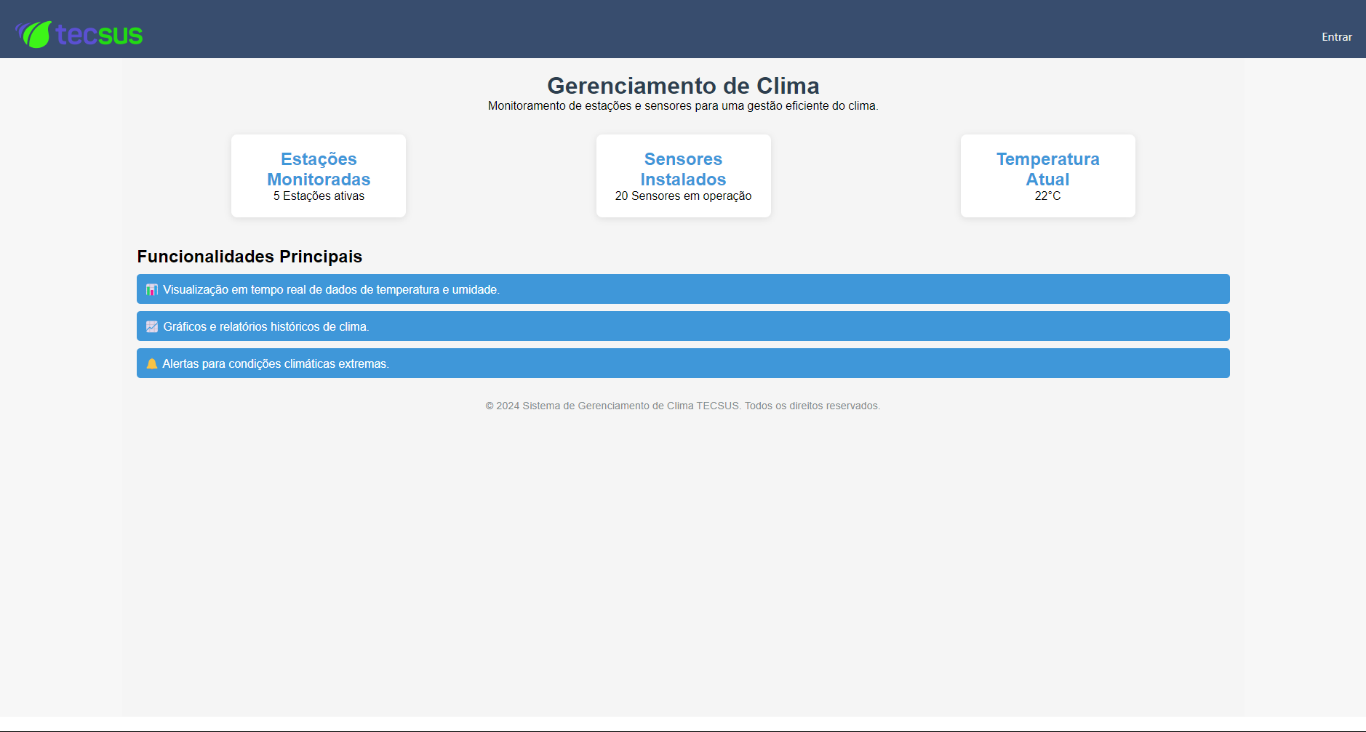Click the 'Gerenciamento de Clima' page title

click(683, 86)
